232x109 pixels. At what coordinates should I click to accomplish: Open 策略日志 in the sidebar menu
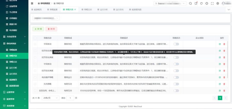[14, 62]
